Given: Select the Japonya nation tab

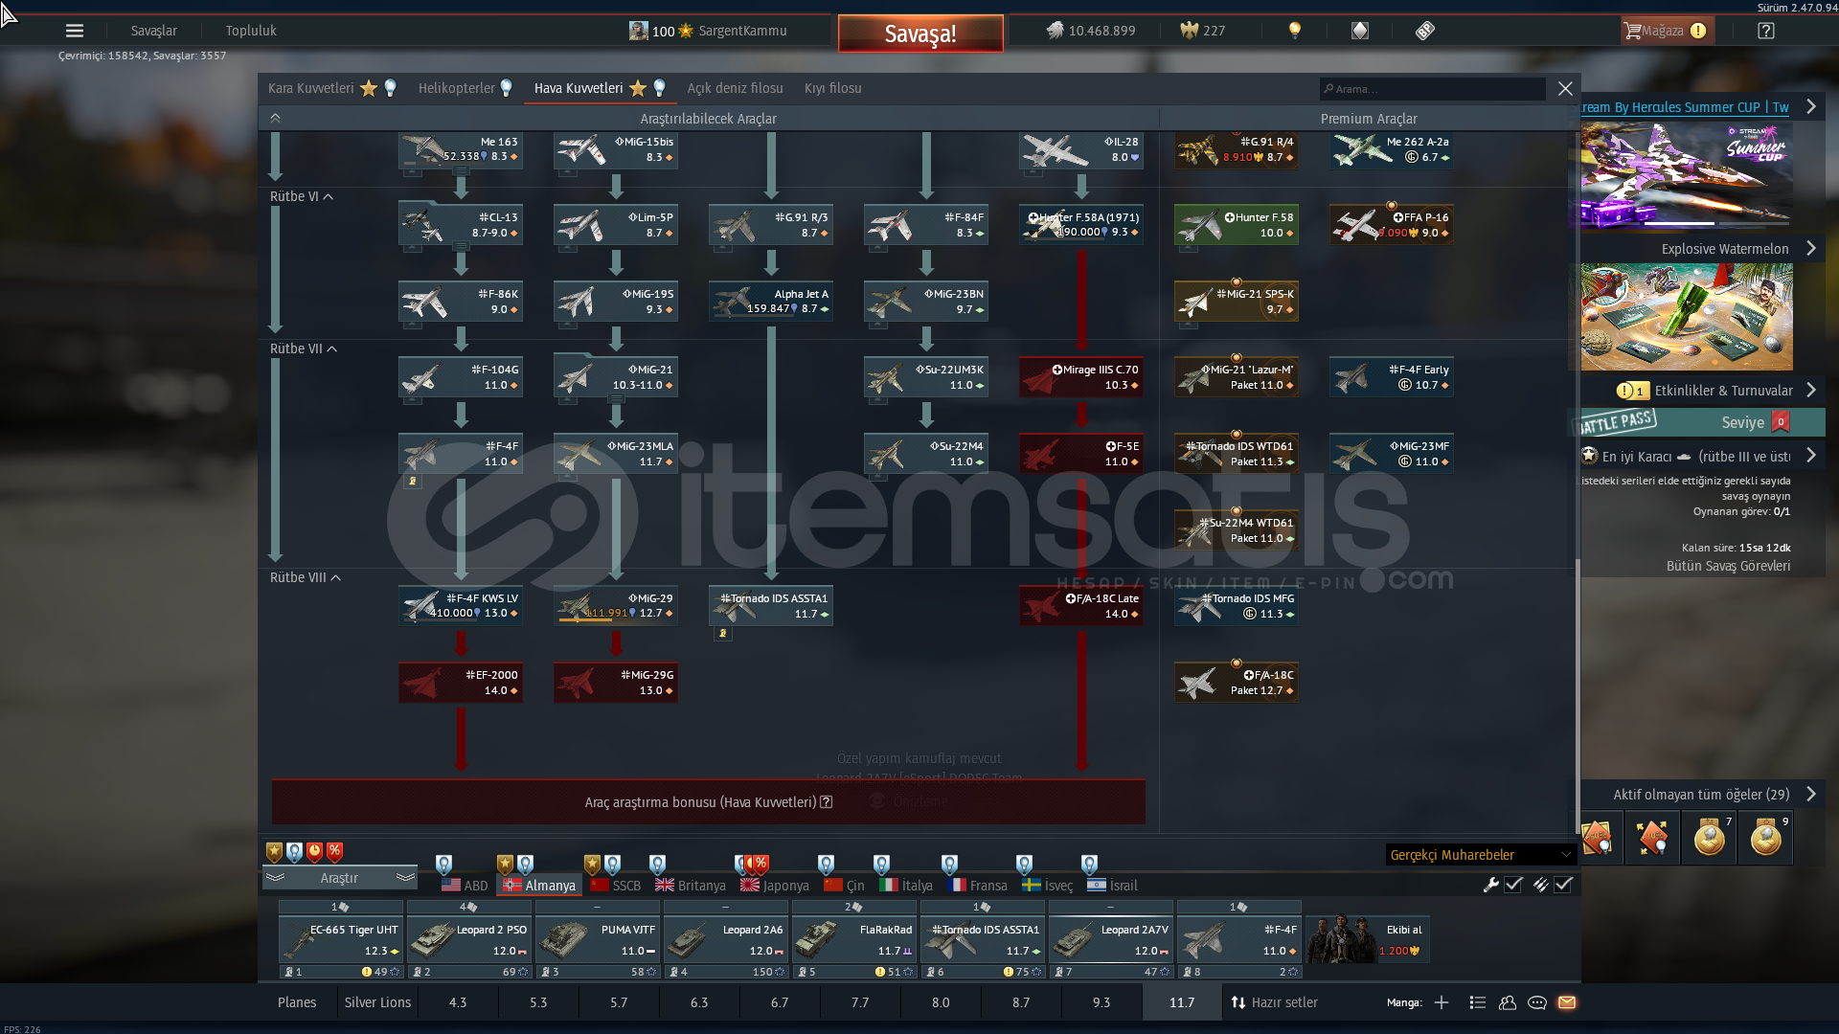Looking at the screenshot, I should point(775,886).
